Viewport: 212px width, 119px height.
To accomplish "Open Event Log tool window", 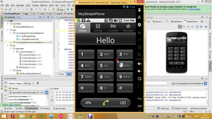I will tap(163, 108).
